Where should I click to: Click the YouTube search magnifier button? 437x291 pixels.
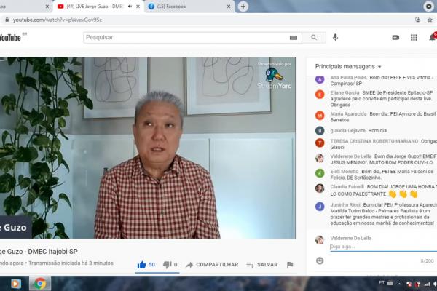pyautogui.click(x=314, y=37)
